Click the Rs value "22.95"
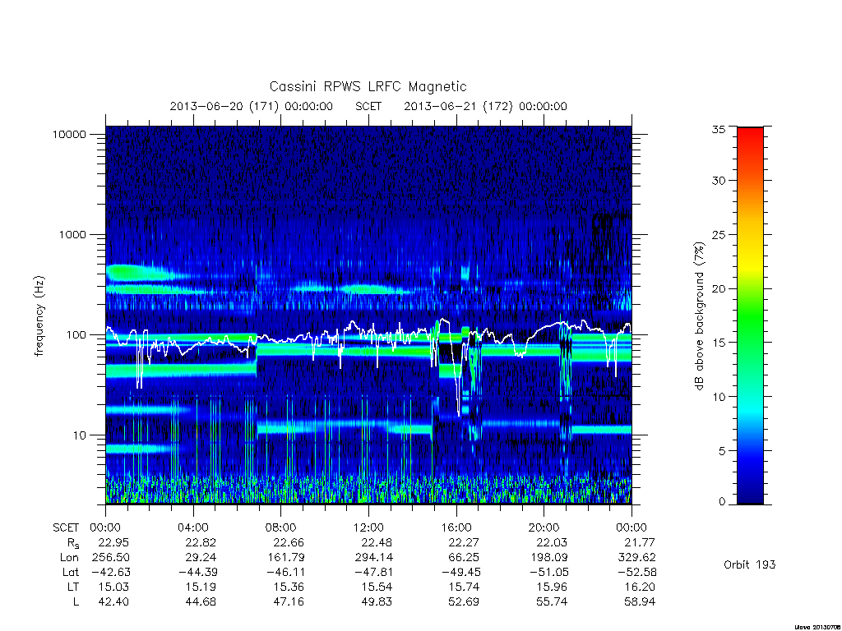This screenshot has height=631, width=842. click(113, 542)
